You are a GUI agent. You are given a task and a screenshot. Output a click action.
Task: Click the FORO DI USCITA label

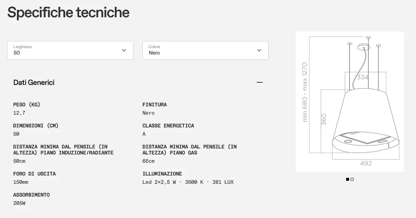click(x=34, y=174)
